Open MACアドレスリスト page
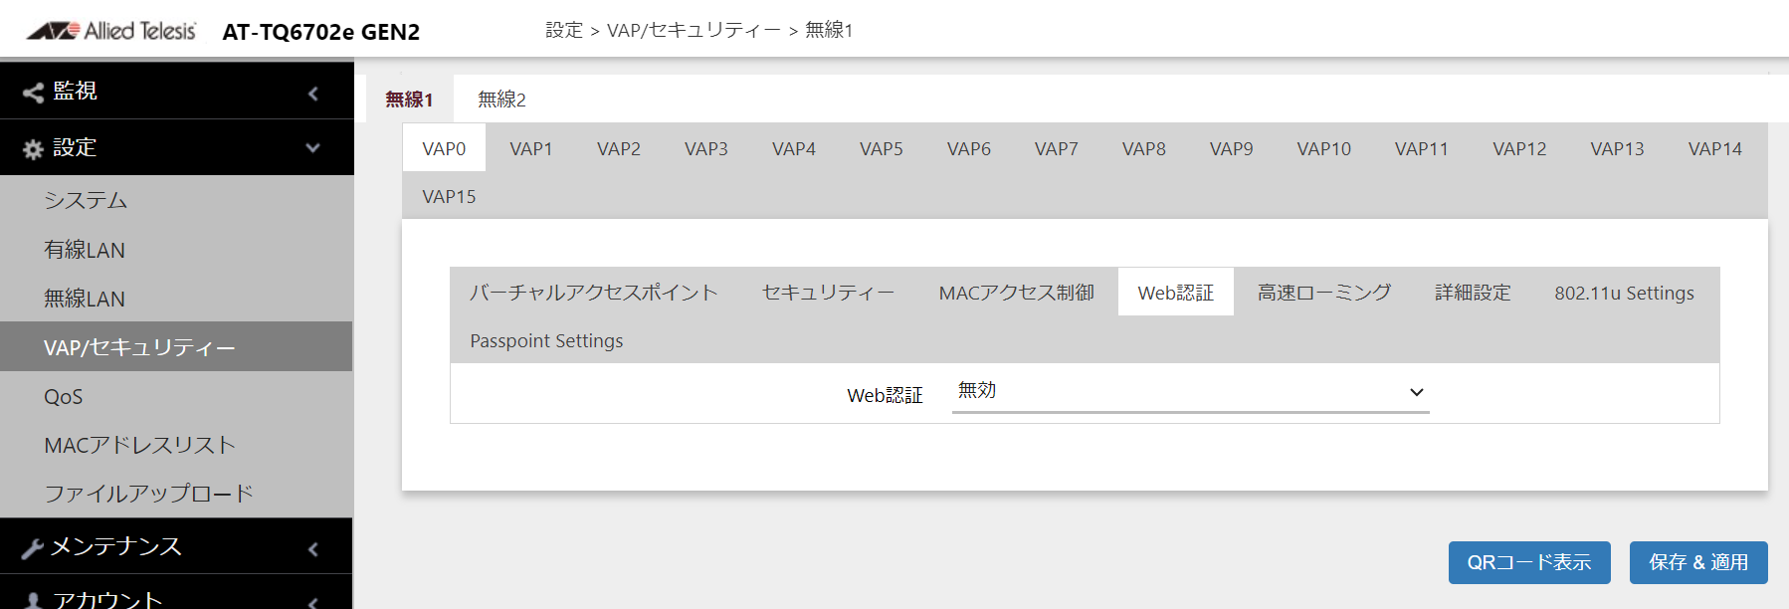 tap(177, 445)
